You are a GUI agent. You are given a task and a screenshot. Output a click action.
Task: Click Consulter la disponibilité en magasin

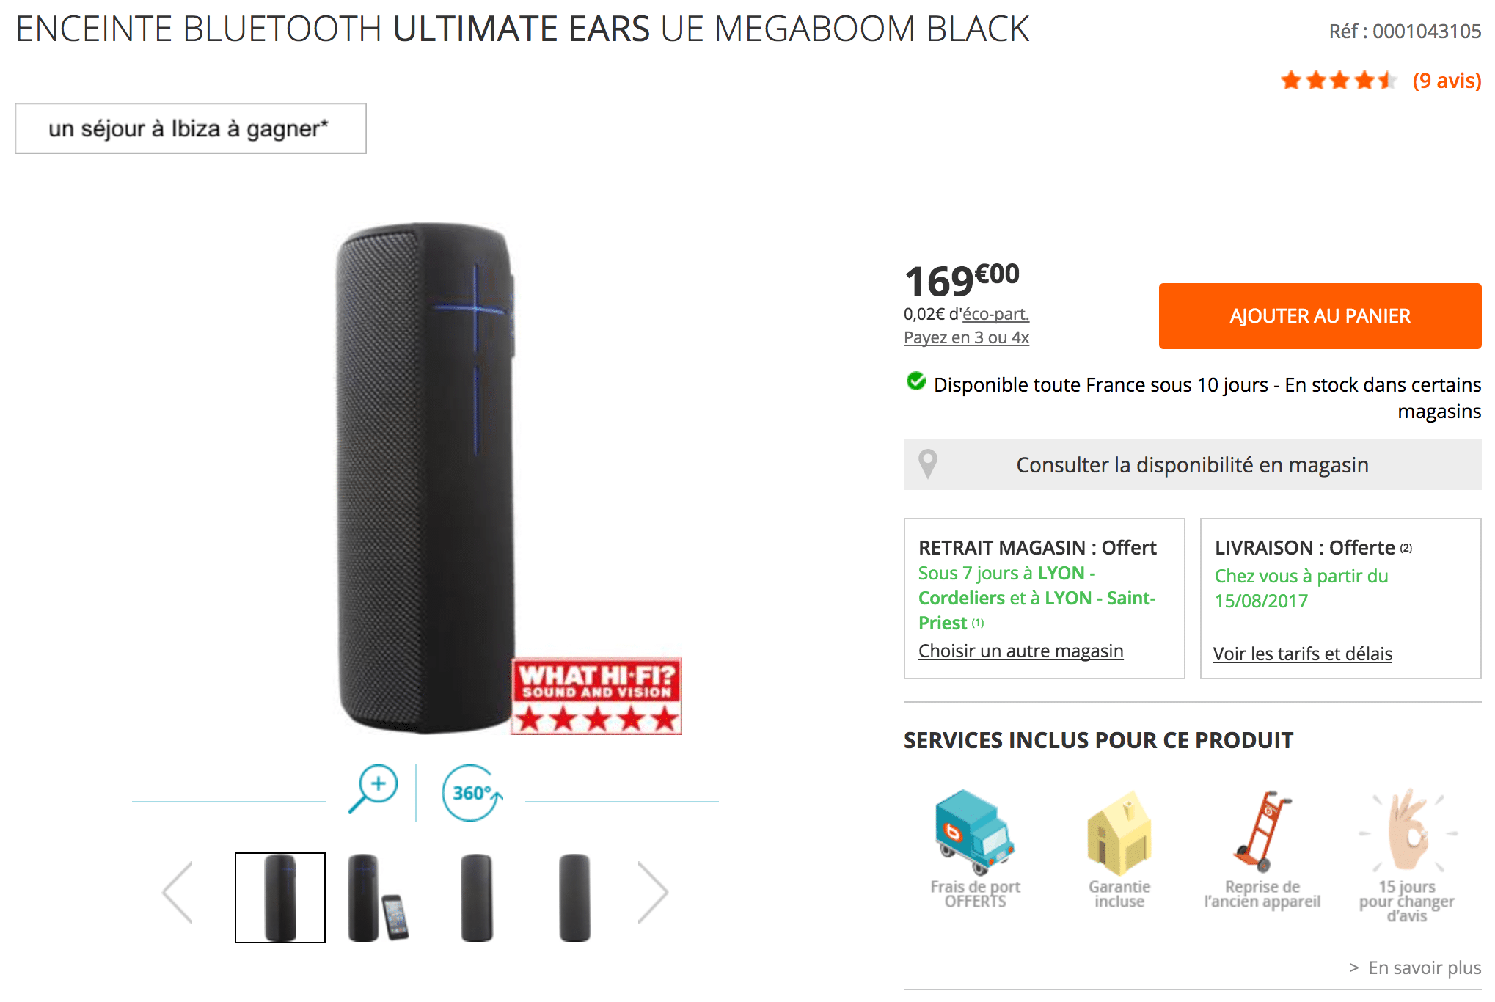coord(1192,464)
